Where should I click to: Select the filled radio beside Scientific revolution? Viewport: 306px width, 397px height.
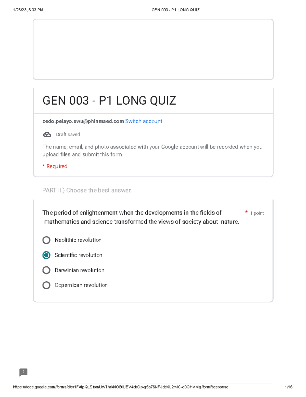tap(46, 255)
